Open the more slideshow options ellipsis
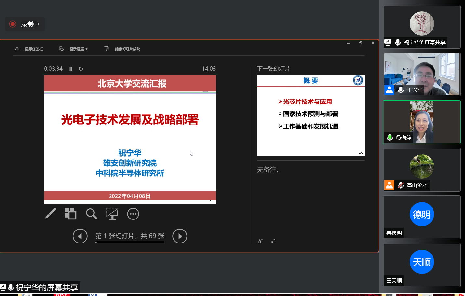 tap(133, 214)
